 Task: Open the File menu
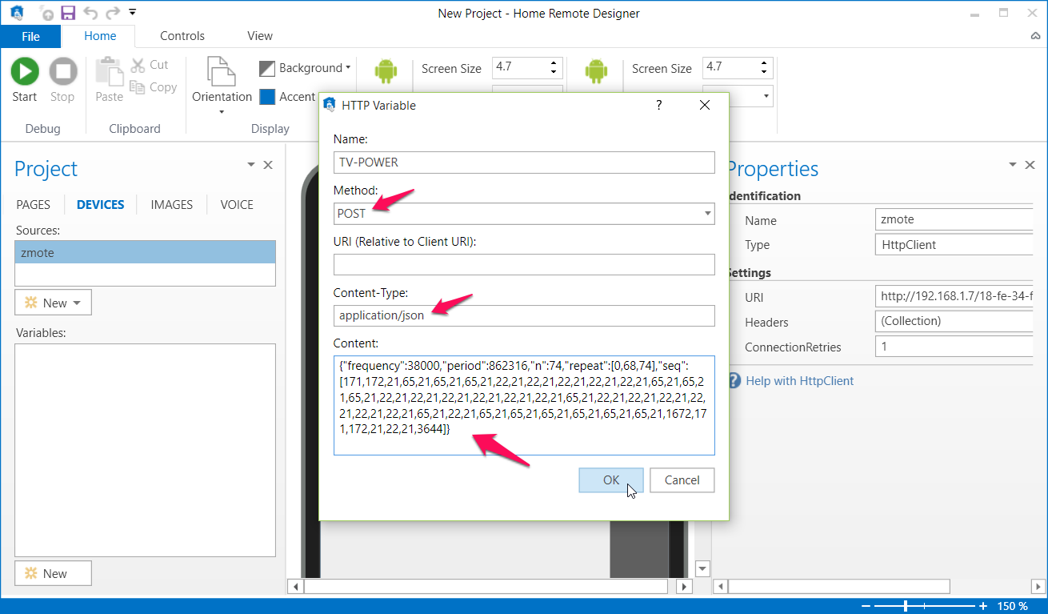pos(30,36)
